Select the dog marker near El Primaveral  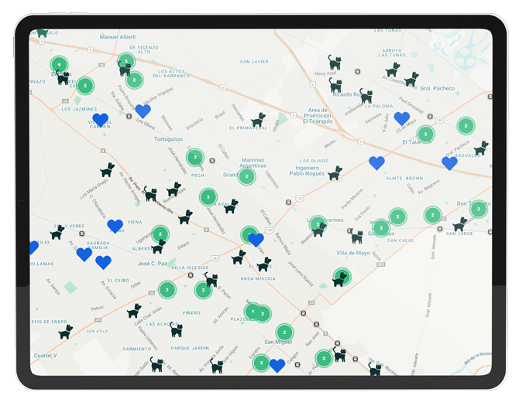pos(258,119)
